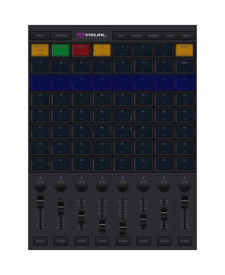Trigger the red 'blind fx' cue pad

(81, 50)
